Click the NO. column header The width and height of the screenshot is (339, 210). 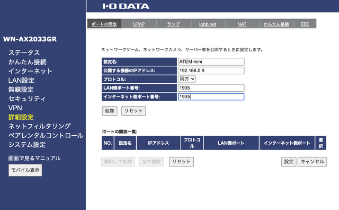click(108, 143)
